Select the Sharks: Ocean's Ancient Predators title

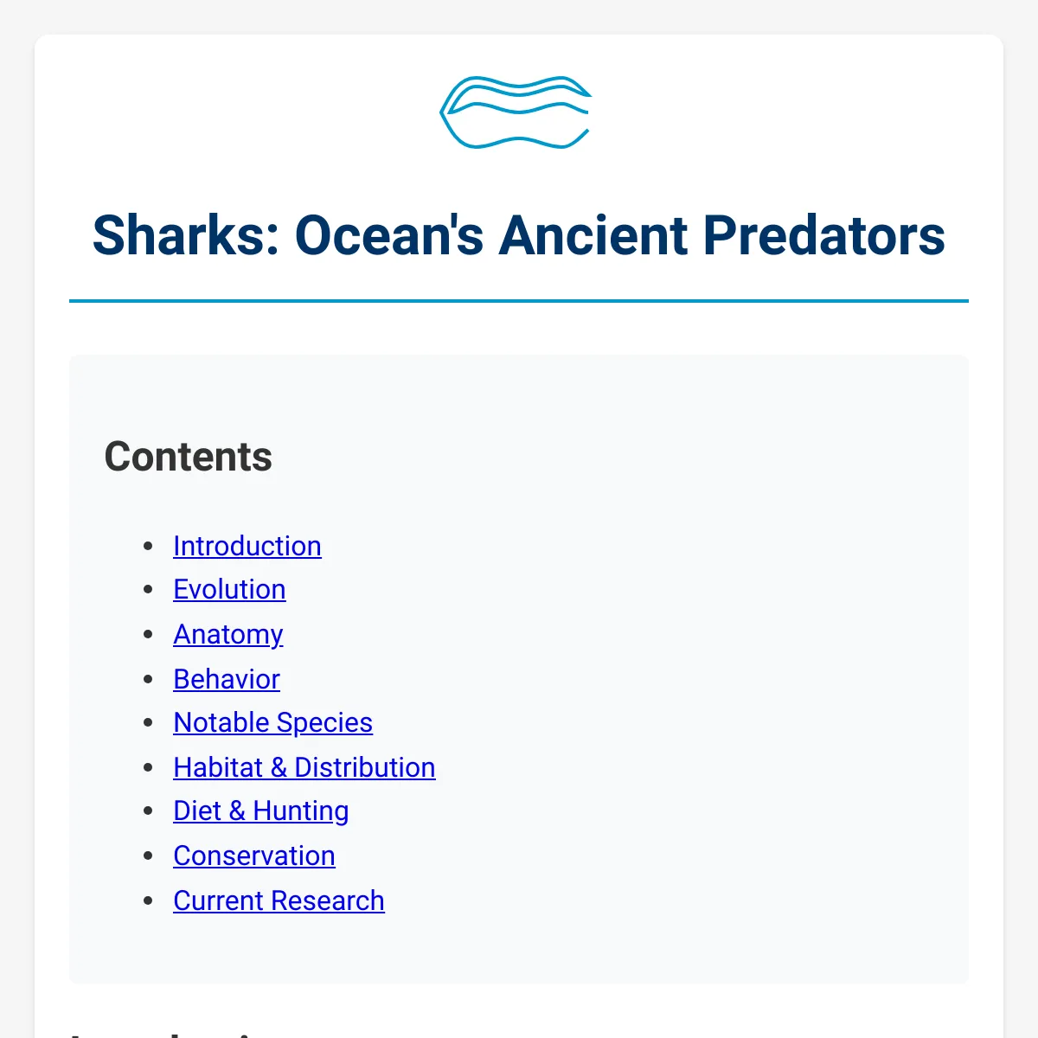(519, 235)
